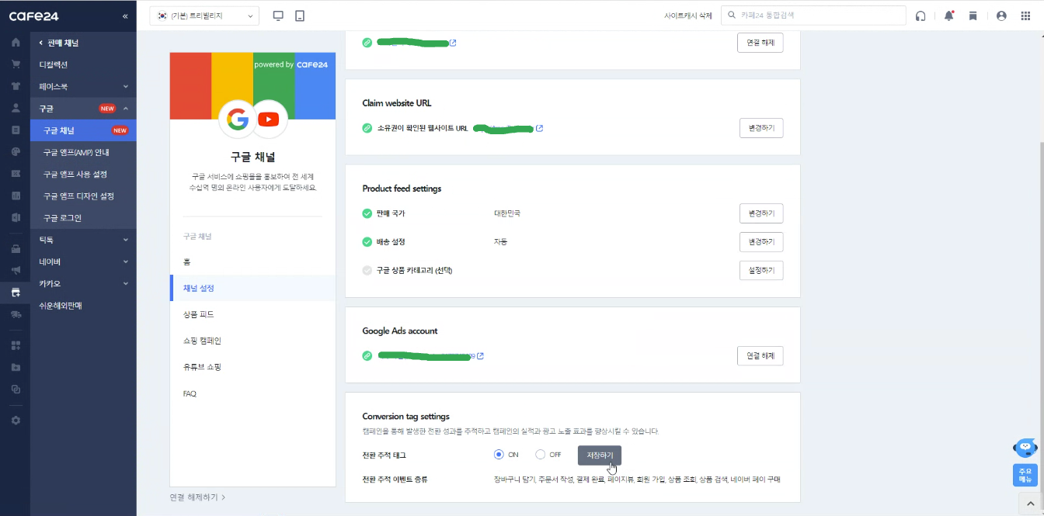Click 연결 해제 for Google Ads account

coord(760,356)
